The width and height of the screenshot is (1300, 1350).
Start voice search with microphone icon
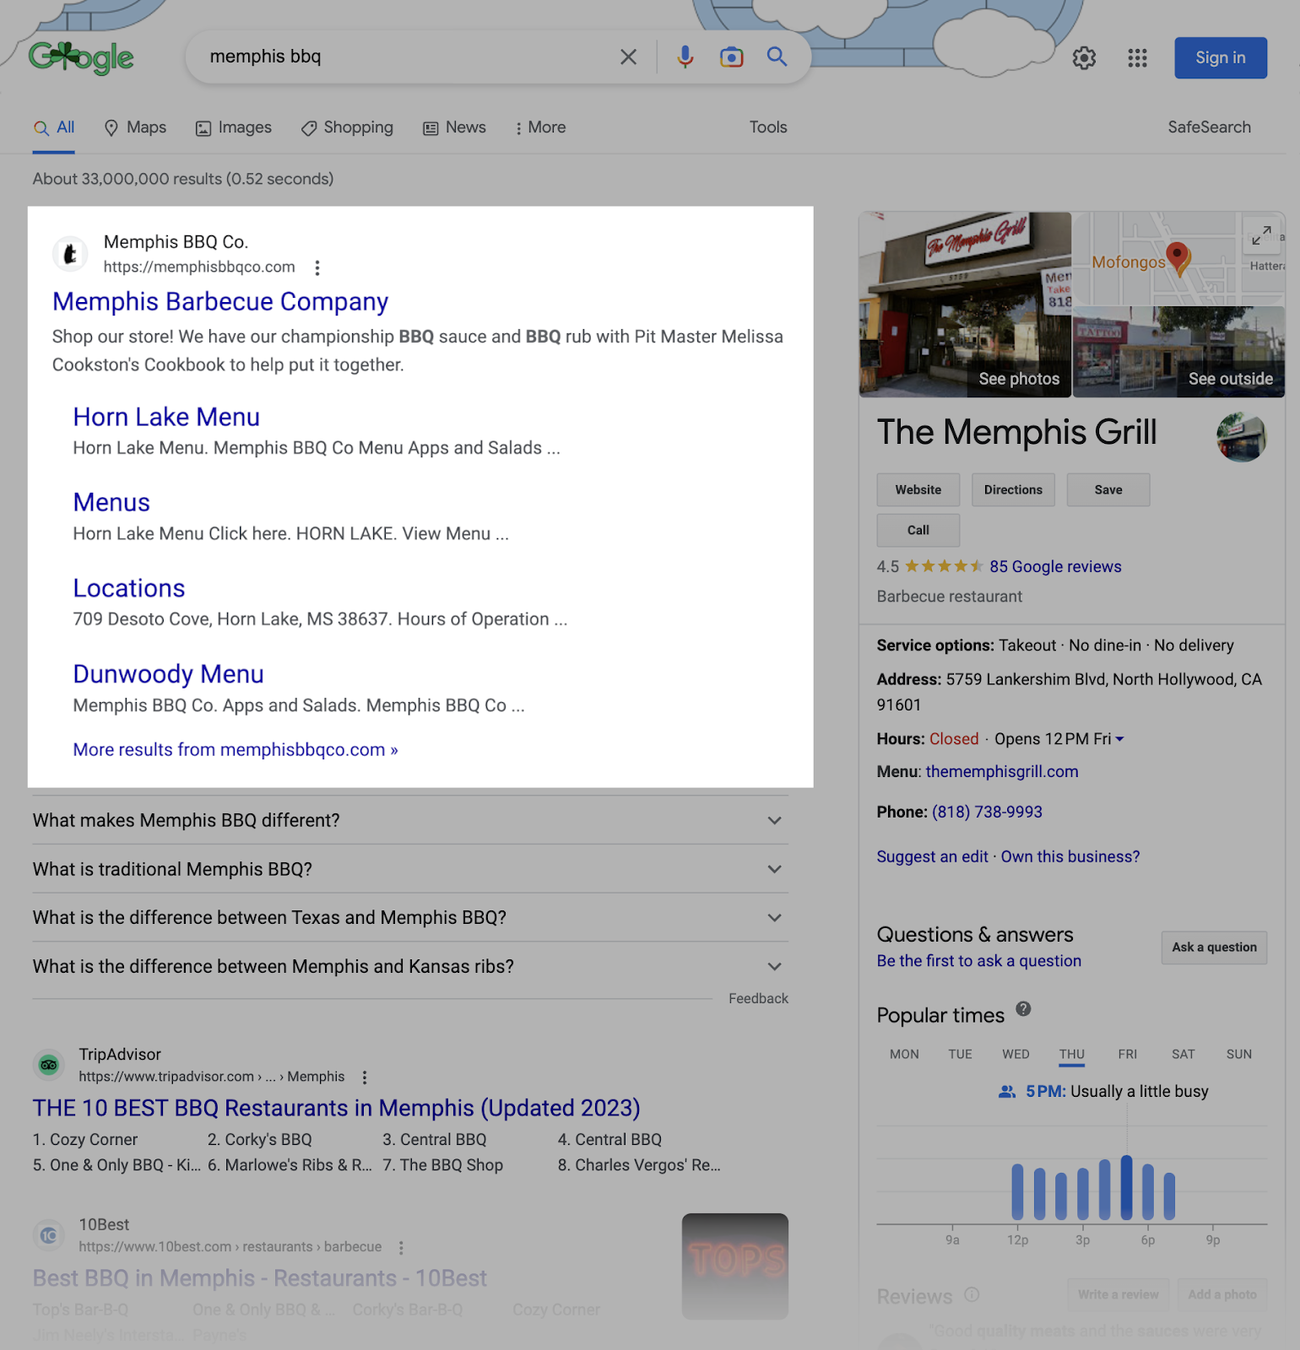click(x=685, y=57)
